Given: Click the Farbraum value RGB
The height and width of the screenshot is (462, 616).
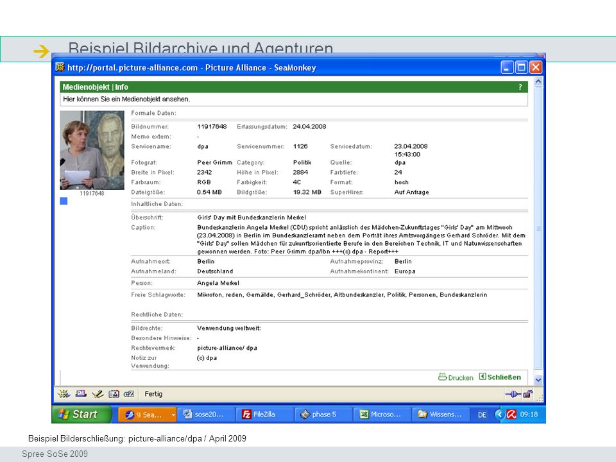Looking at the screenshot, I should tap(204, 182).
